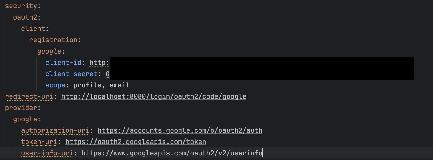
Task: Open the googleapis.com userinfo link
Action: pyautogui.click(x=172, y=153)
